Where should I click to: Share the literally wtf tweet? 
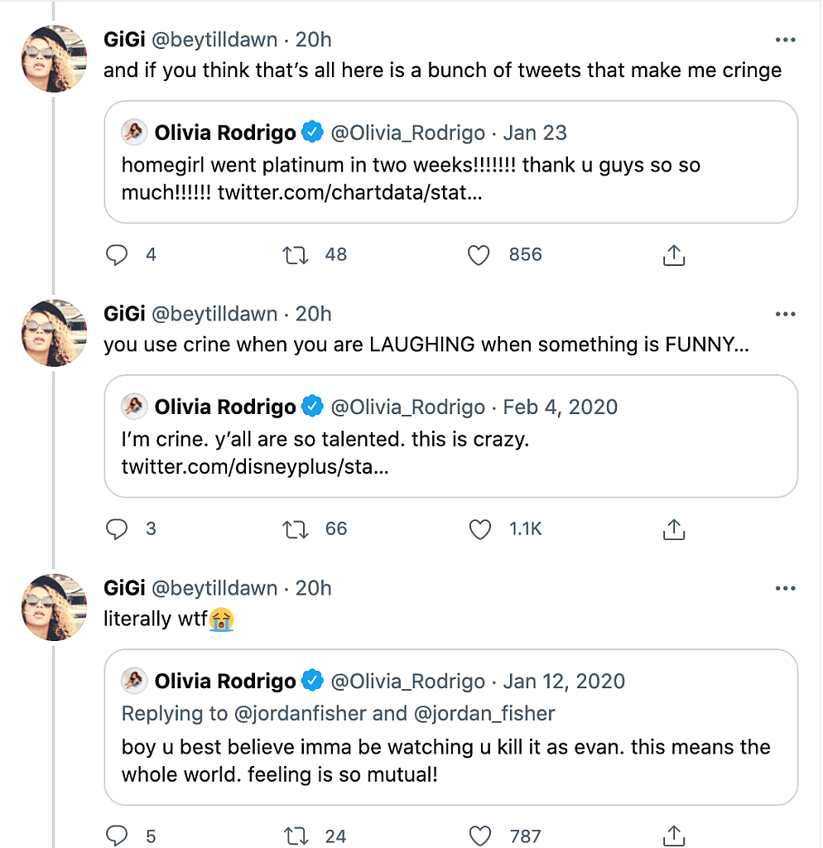pos(674,836)
